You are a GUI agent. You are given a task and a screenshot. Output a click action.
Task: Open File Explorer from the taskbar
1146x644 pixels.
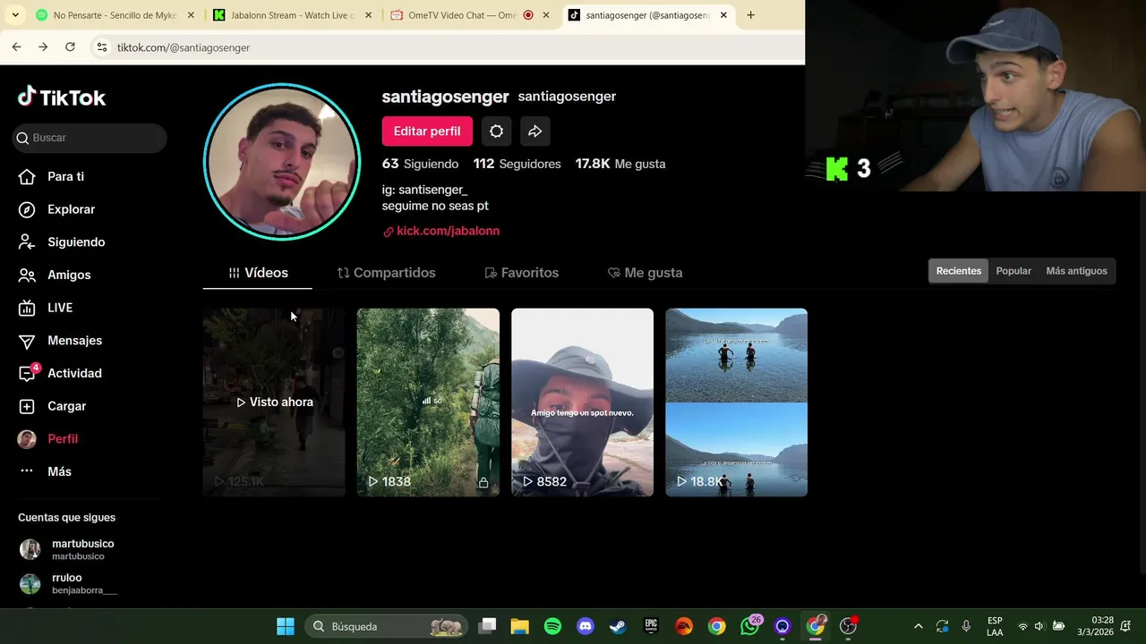click(x=519, y=626)
